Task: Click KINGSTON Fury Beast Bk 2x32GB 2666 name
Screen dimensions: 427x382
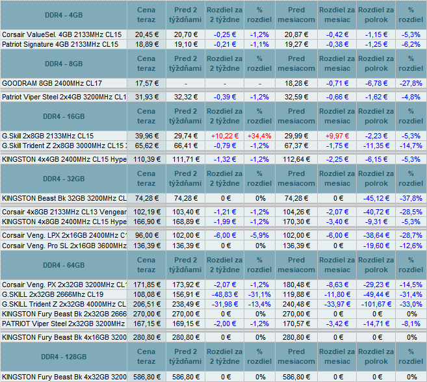Action: 64,314
